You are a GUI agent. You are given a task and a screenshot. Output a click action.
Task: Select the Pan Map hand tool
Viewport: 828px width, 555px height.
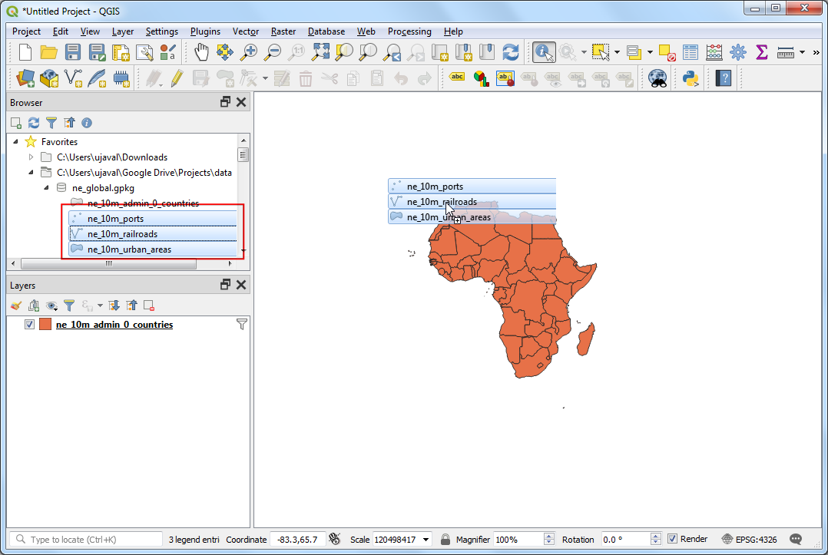[x=201, y=52]
